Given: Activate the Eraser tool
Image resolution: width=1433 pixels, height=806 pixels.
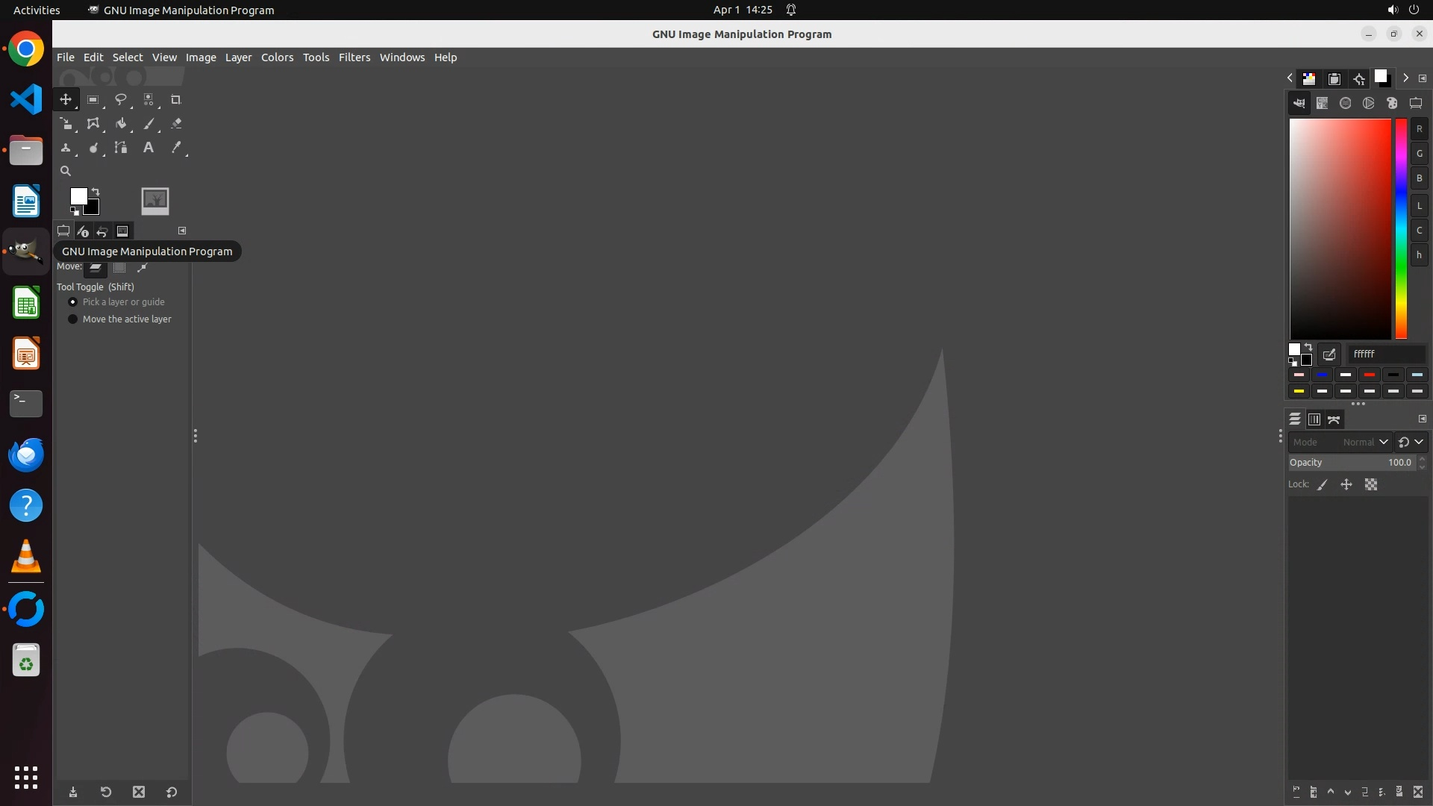Looking at the screenshot, I should (x=176, y=124).
